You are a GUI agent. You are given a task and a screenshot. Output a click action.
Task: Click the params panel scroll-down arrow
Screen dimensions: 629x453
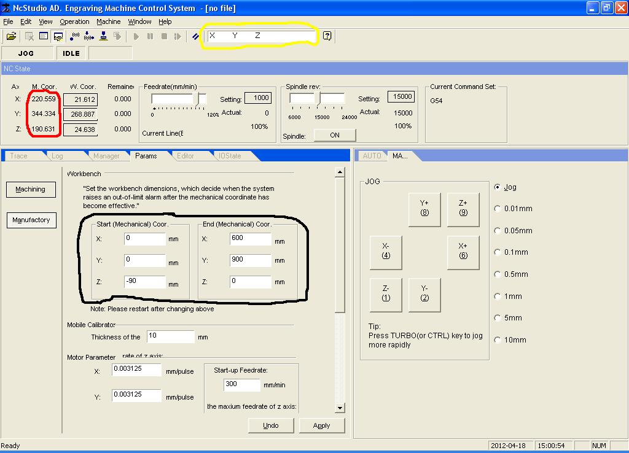click(x=340, y=408)
